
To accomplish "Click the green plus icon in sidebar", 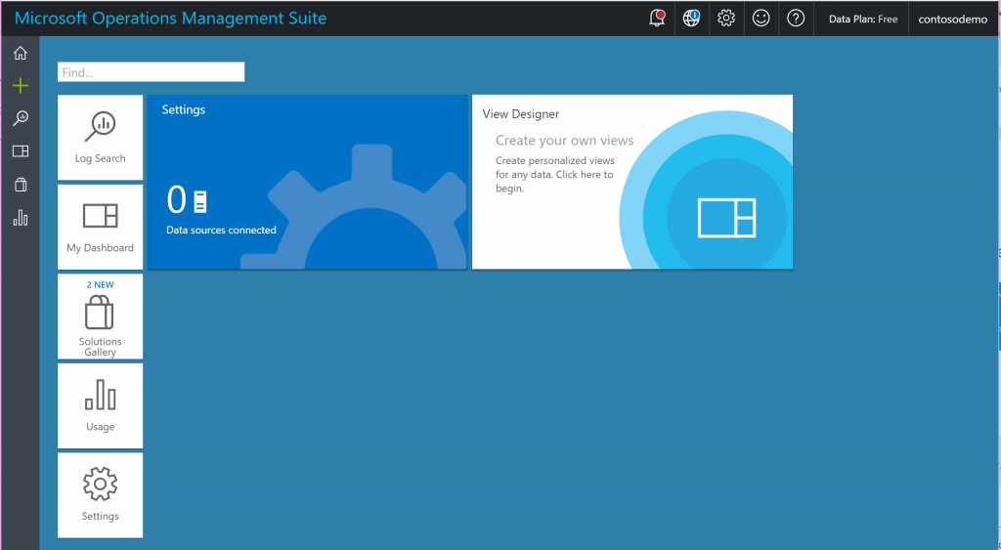I will [x=21, y=86].
